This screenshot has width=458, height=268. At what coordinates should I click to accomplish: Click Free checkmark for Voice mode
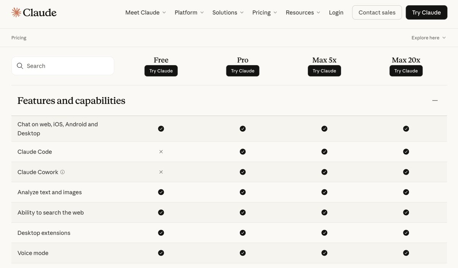point(161,253)
